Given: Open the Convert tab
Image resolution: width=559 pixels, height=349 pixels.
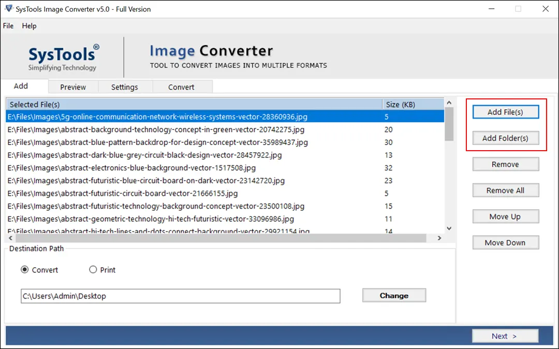Looking at the screenshot, I should [182, 86].
